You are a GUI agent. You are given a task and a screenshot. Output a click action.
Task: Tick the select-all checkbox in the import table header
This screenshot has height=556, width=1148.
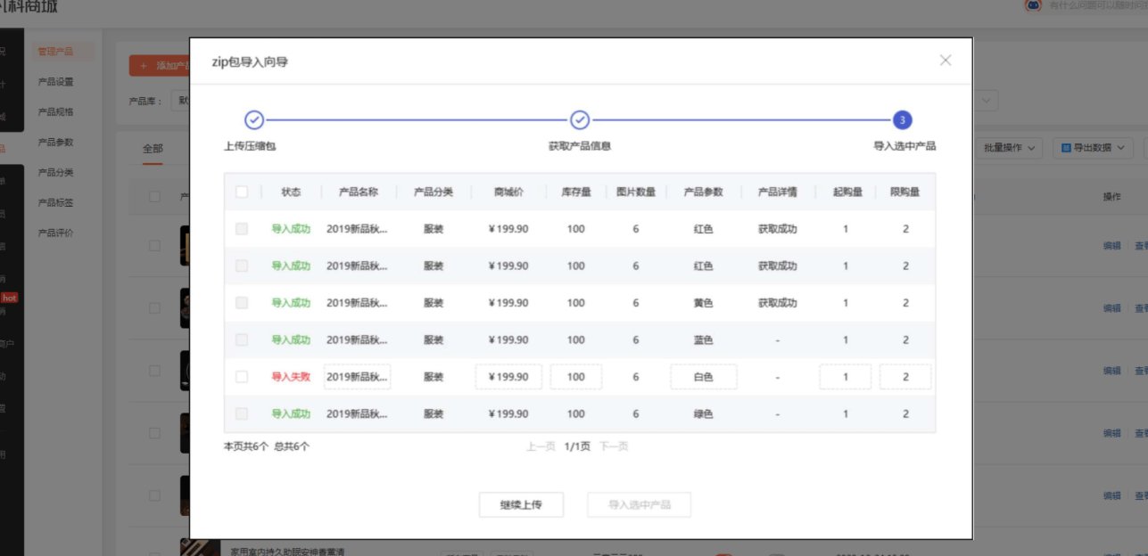[x=242, y=192]
